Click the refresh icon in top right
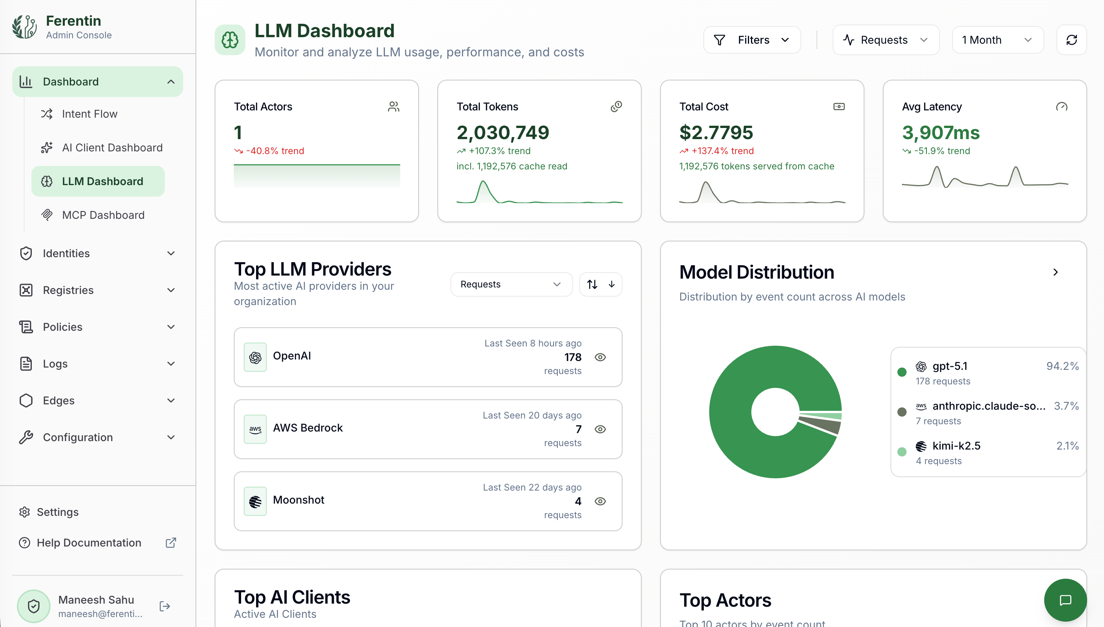Viewport: 1104px width, 627px height. (x=1072, y=39)
